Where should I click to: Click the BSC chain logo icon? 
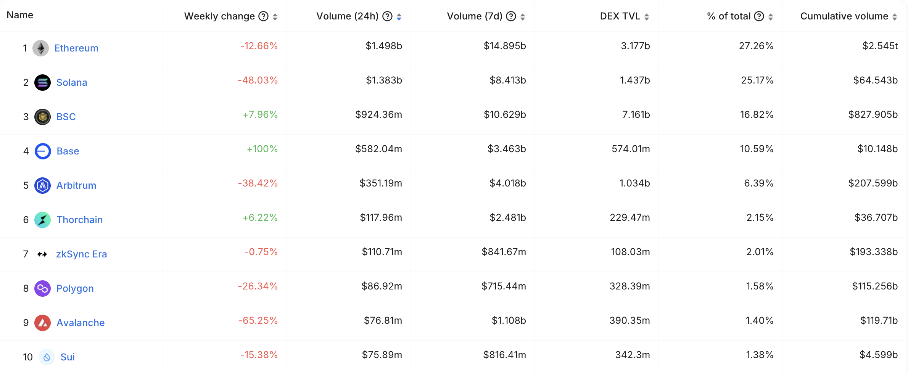click(x=42, y=117)
